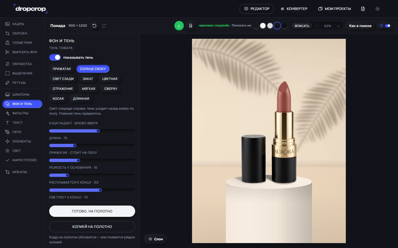Choose the Свет сзади shadow preset

pyautogui.click(x=63, y=79)
